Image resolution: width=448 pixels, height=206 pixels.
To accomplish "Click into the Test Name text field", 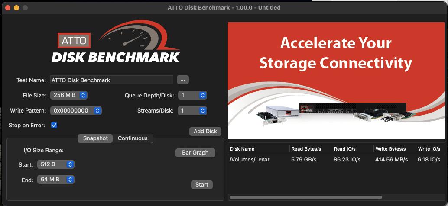I will pos(112,80).
